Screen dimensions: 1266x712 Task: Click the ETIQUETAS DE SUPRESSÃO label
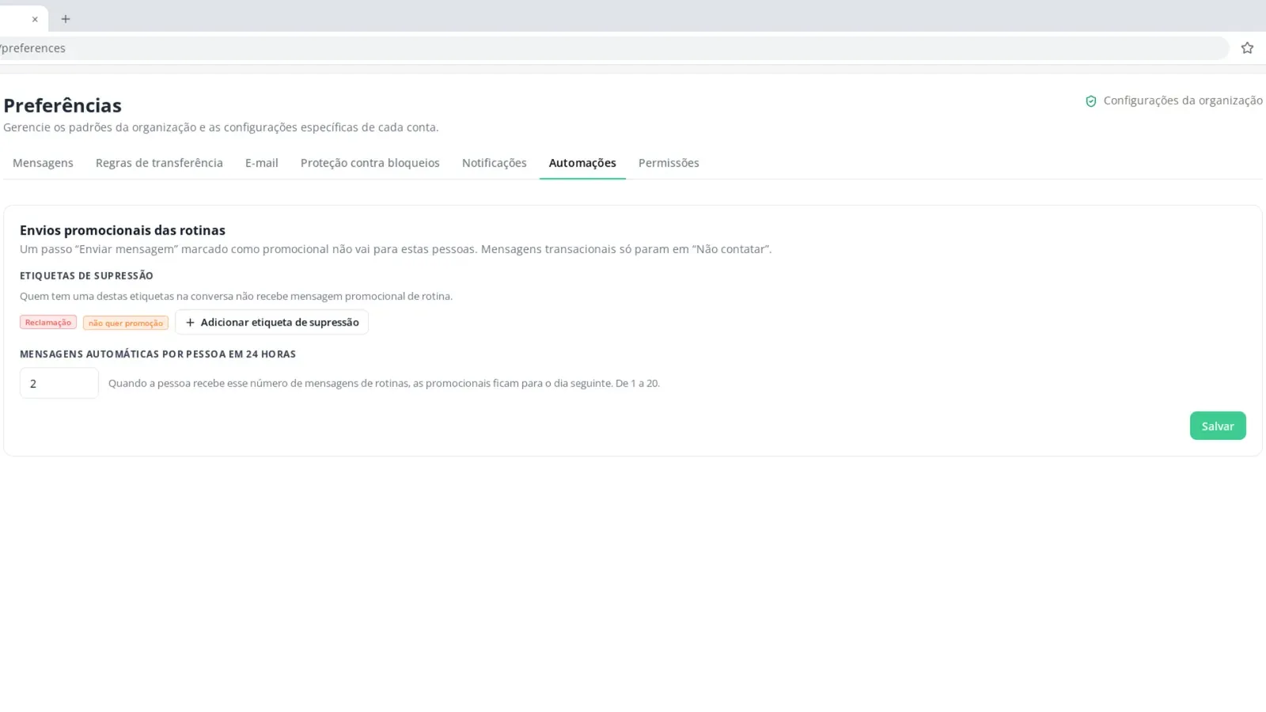(x=86, y=275)
